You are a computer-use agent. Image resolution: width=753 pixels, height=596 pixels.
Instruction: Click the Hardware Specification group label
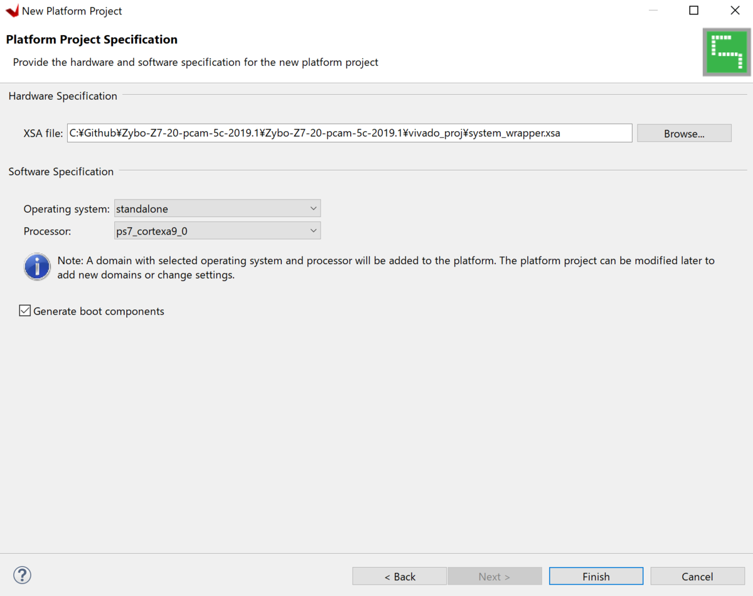click(x=63, y=96)
